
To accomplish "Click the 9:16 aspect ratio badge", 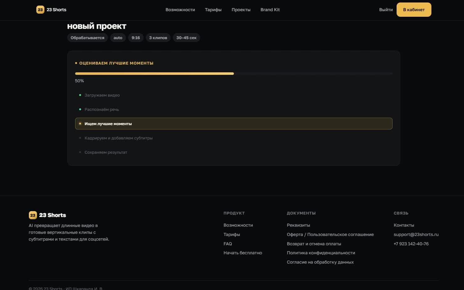I will click(x=136, y=38).
